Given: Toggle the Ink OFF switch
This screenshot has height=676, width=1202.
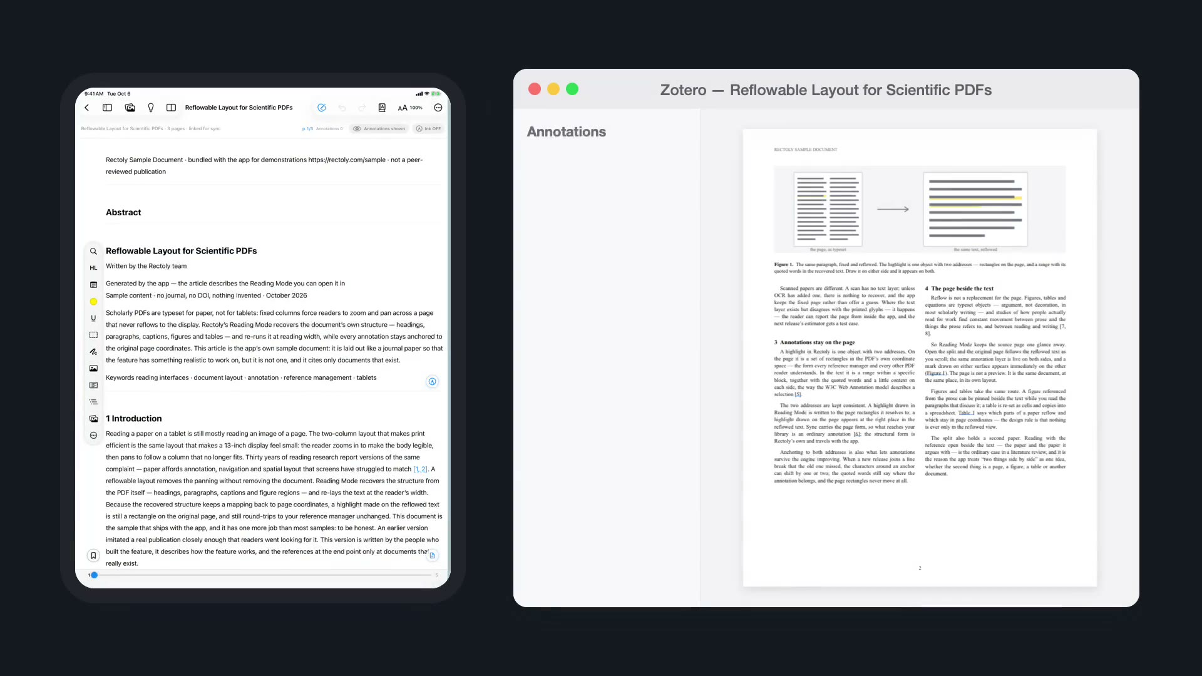Looking at the screenshot, I should (x=428, y=128).
